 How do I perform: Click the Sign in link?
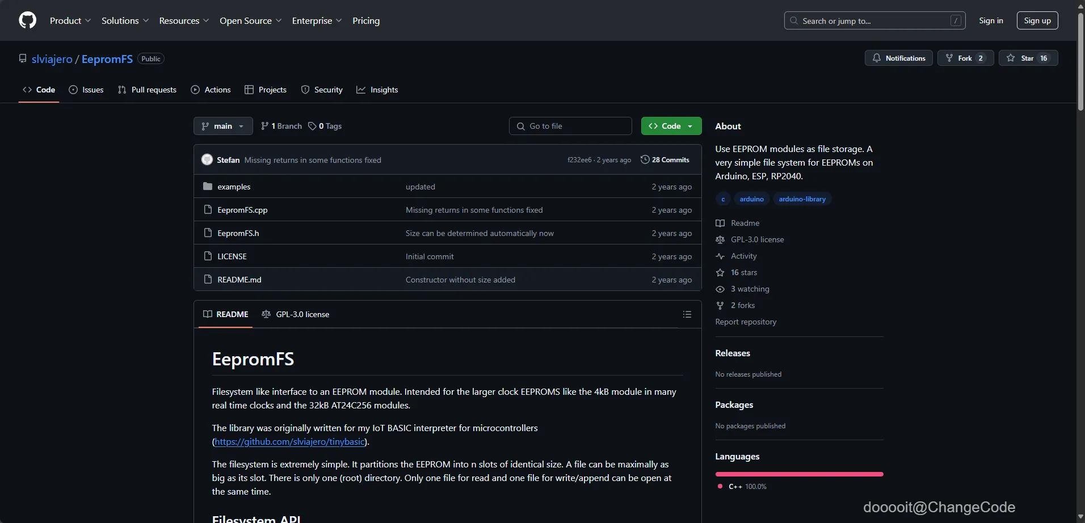991,20
